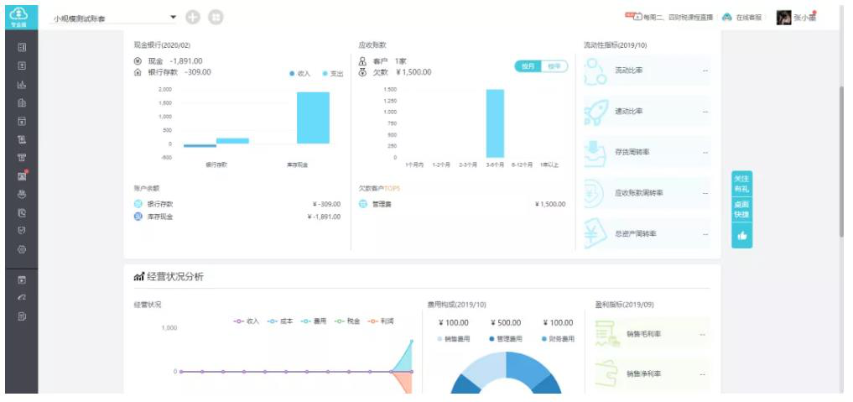Viewport: 853px width, 402px height.
Task: Click the globe icon beside 管理费 customer
Action: [x=363, y=204]
